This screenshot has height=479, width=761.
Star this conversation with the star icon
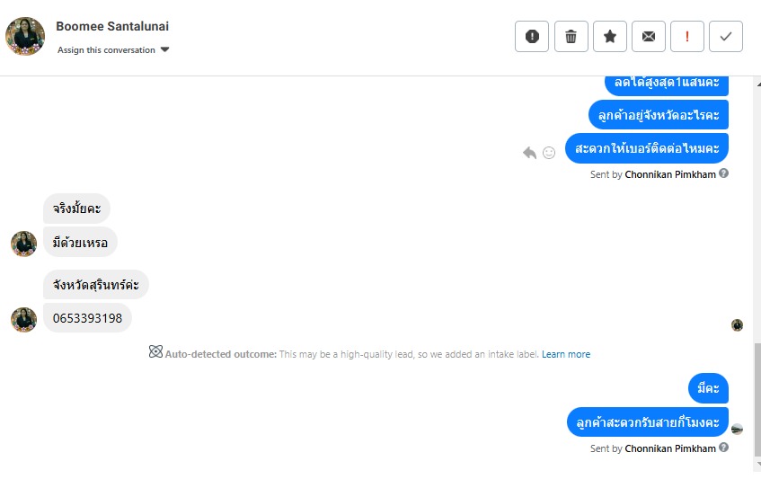click(x=609, y=37)
